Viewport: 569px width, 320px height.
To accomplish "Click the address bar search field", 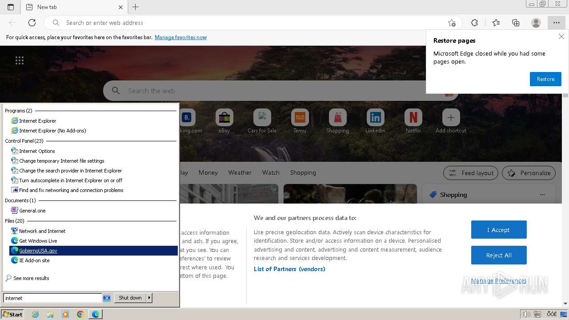I will click(253, 23).
